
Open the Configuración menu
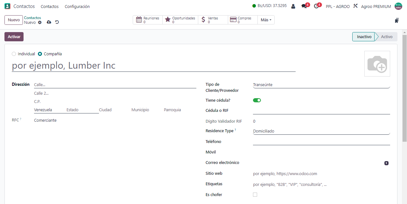click(x=77, y=6)
